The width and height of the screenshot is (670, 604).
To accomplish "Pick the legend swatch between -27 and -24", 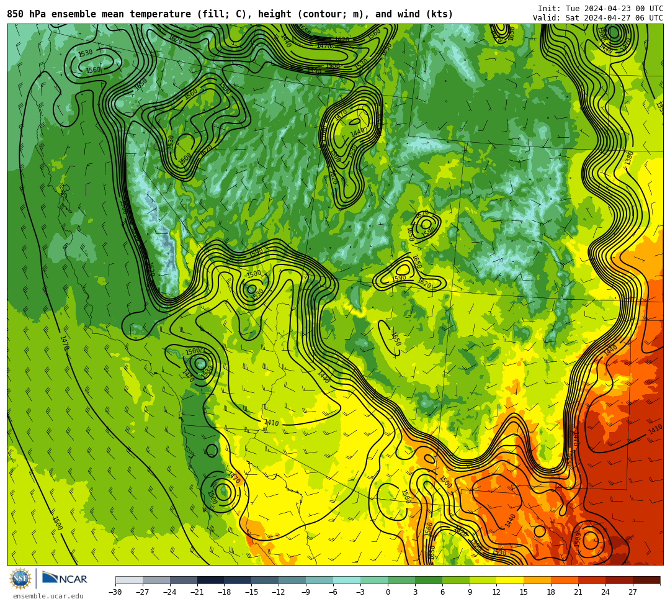I will click(x=156, y=580).
